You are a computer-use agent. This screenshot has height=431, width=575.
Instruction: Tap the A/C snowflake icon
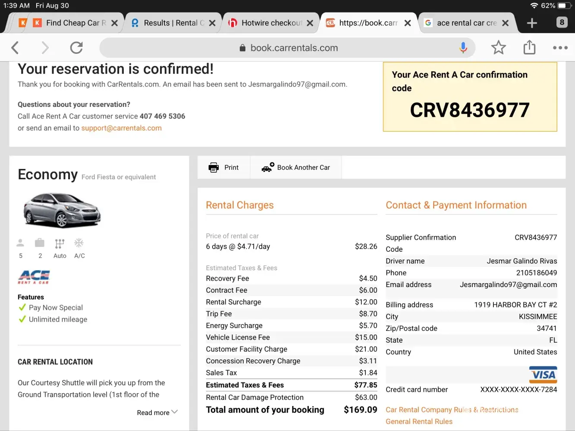coord(79,243)
